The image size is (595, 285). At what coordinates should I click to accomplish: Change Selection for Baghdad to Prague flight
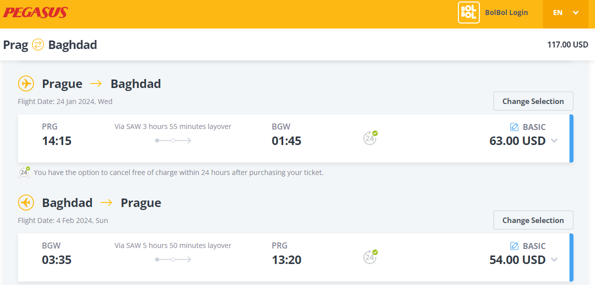(x=533, y=220)
